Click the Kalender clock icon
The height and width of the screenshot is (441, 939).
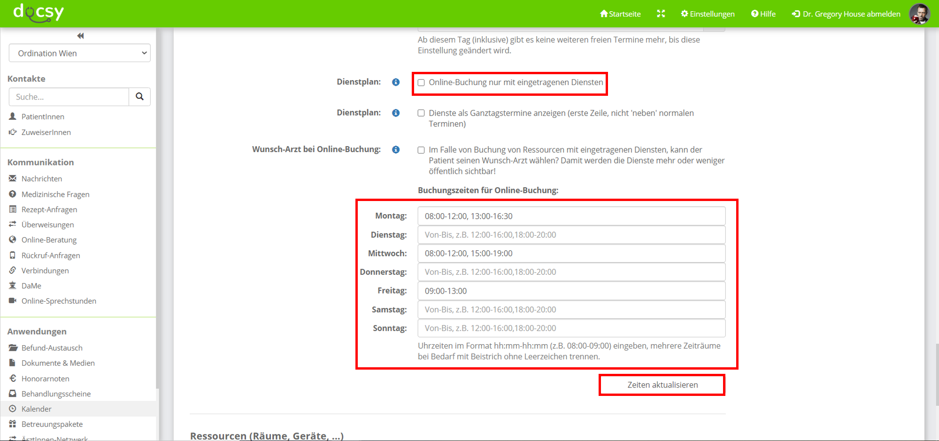[13, 409]
